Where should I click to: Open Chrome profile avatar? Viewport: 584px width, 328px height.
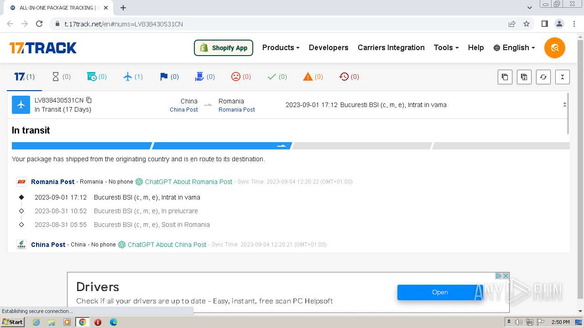click(559, 24)
